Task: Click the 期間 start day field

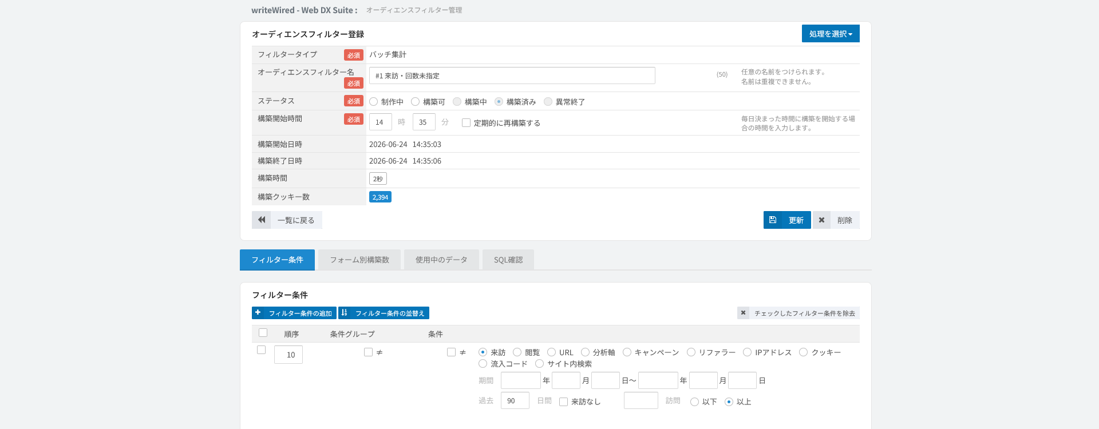Action: click(606, 380)
